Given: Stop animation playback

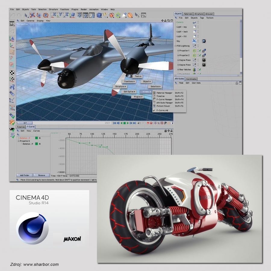Looking at the screenshot, I should coord(124,123).
